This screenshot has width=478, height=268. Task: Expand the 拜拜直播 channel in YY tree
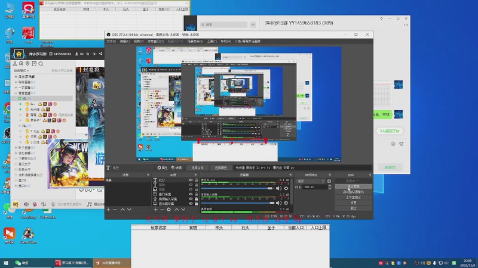click(16, 82)
